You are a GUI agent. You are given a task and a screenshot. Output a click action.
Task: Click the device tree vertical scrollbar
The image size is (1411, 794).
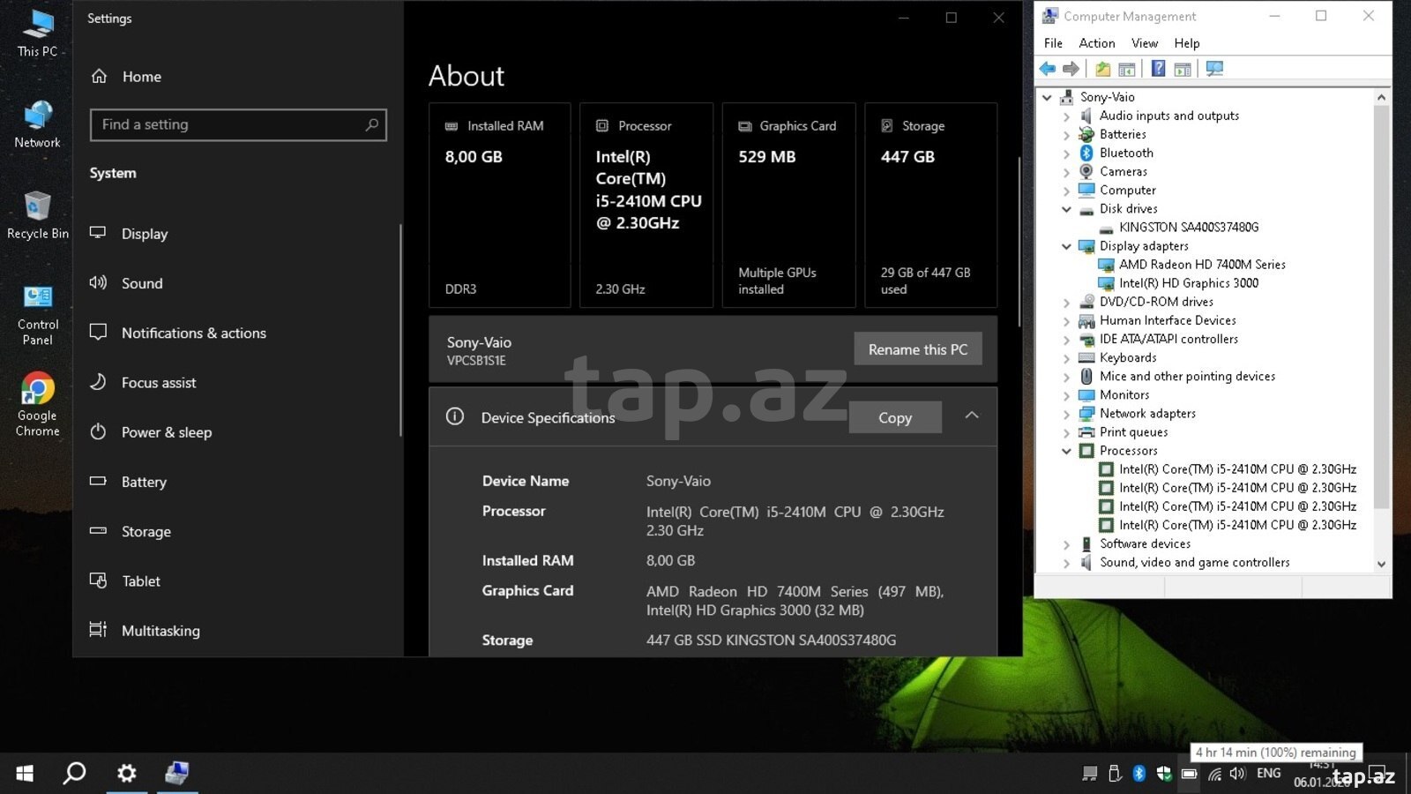(x=1381, y=305)
